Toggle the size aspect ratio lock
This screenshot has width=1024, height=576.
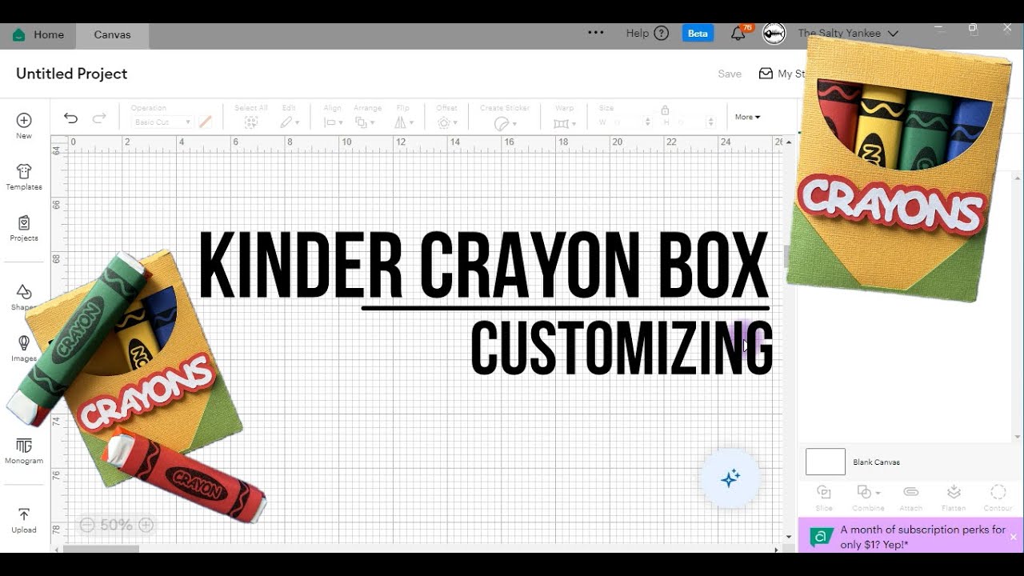(665, 110)
